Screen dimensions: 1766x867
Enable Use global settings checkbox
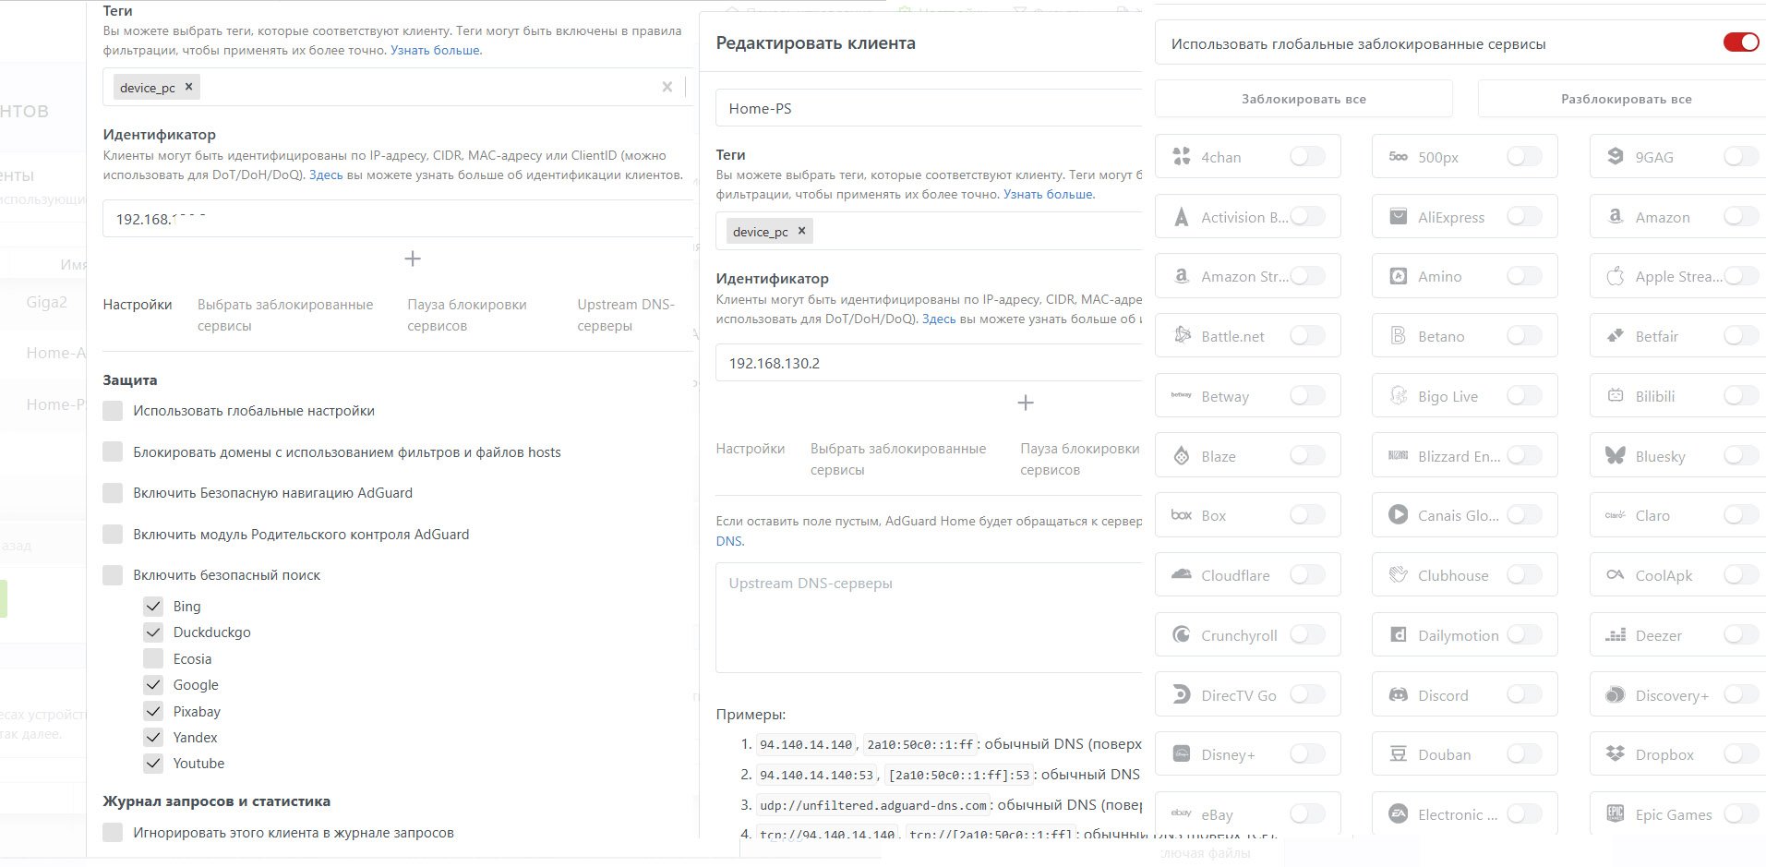(113, 411)
